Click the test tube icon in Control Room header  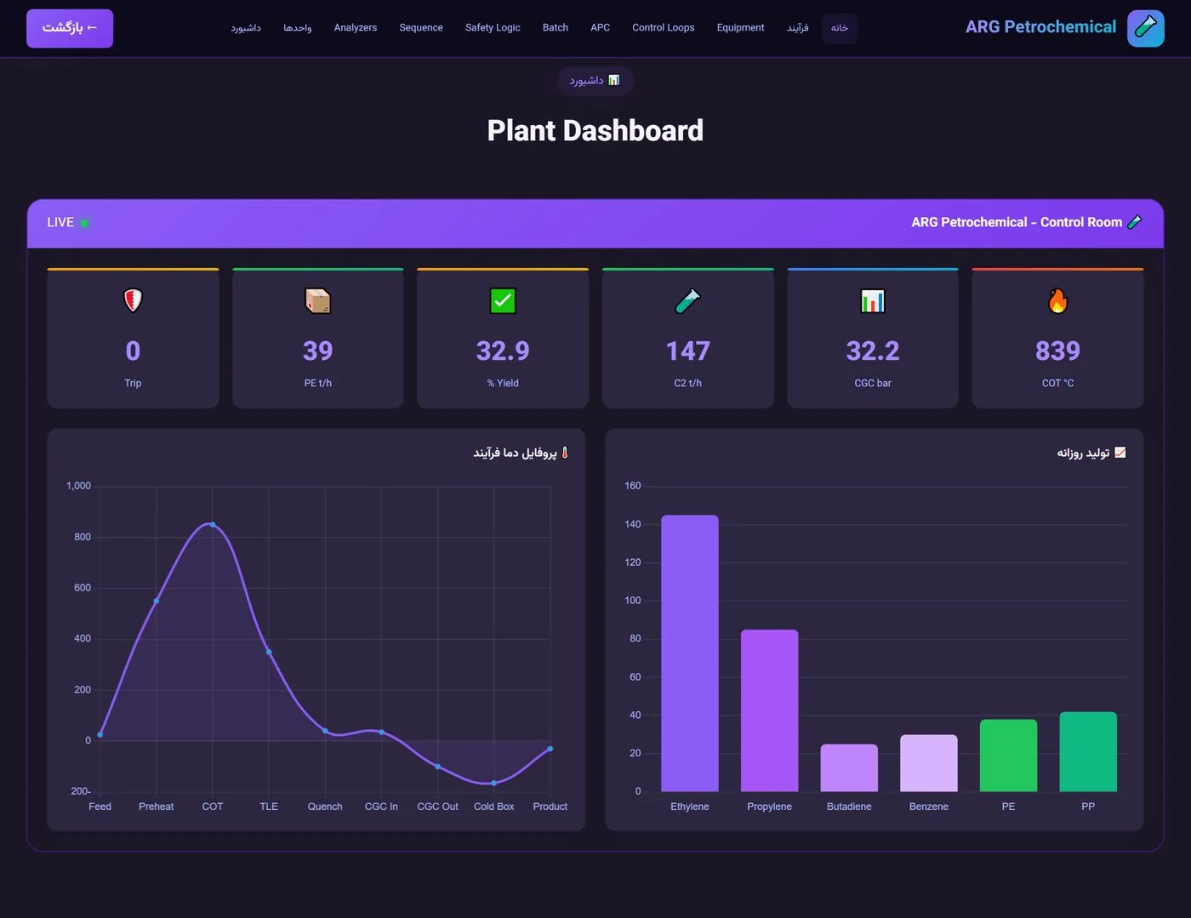pos(1134,222)
